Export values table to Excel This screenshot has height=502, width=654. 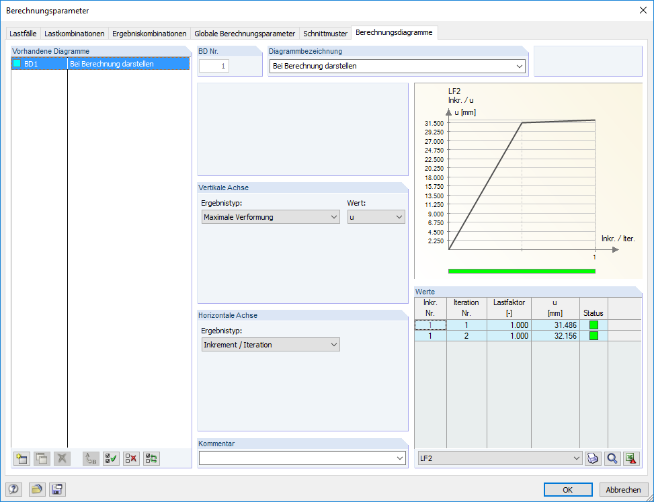click(632, 458)
